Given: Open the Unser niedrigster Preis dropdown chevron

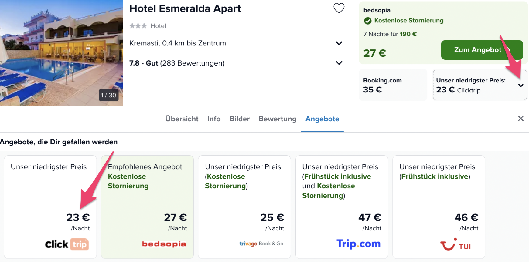Looking at the screenshot, I should (x=521, y=85).
